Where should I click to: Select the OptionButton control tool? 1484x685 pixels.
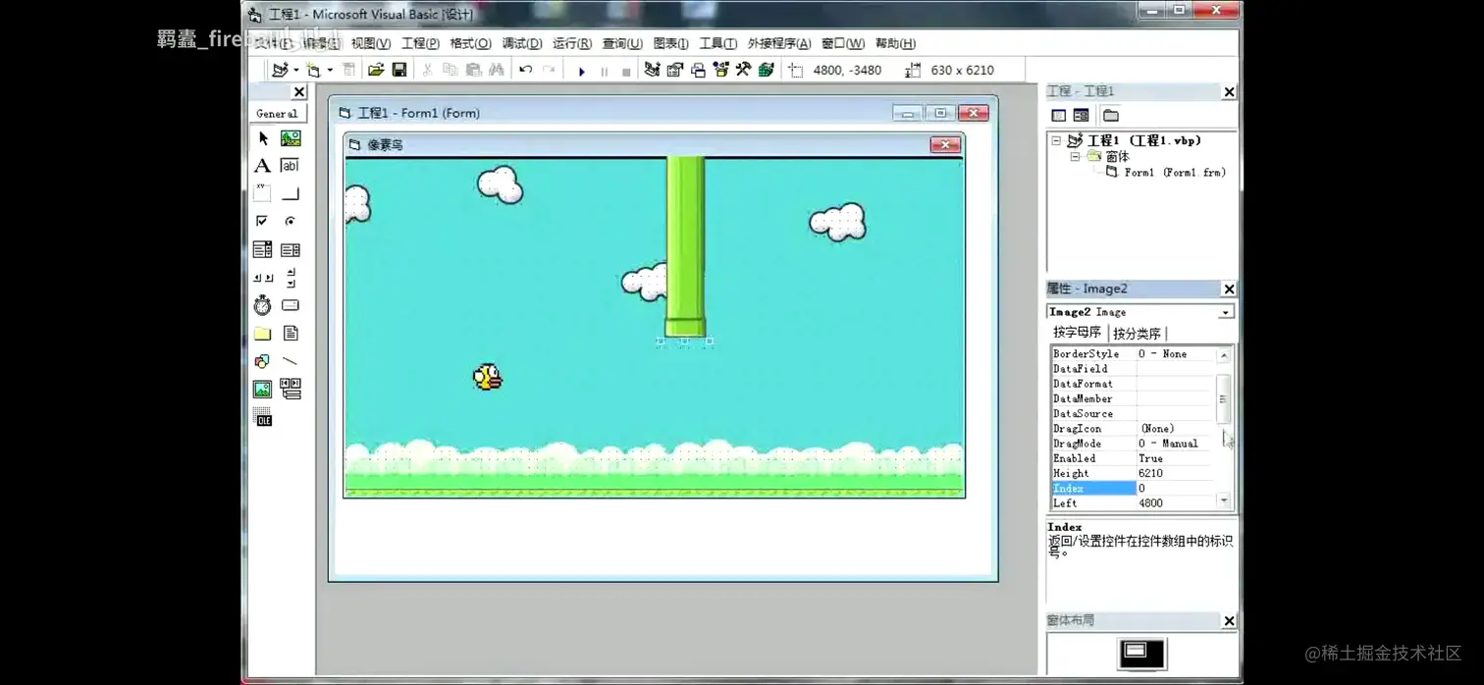coord(291,222)
